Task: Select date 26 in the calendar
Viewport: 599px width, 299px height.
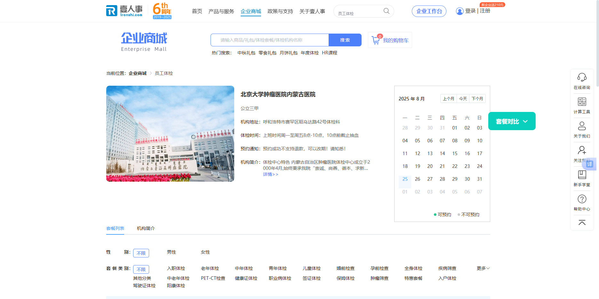Action: pos(418,179)
